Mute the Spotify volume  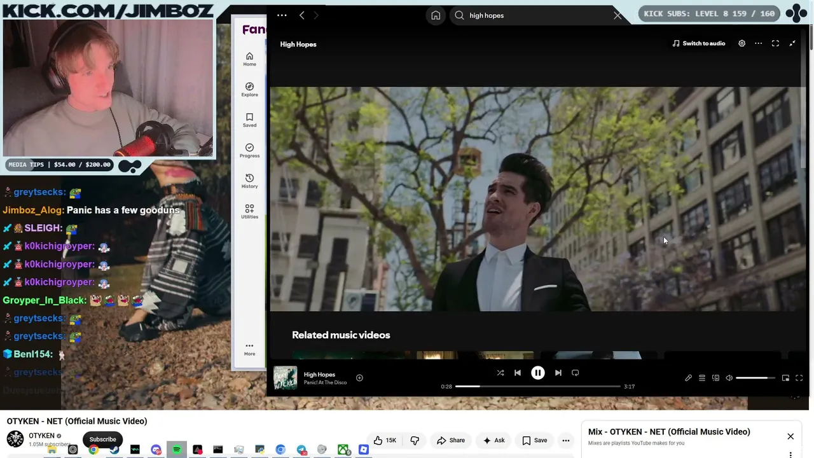(729, 378)
